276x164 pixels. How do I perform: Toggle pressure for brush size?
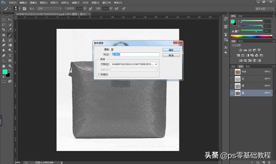(124, 9)
